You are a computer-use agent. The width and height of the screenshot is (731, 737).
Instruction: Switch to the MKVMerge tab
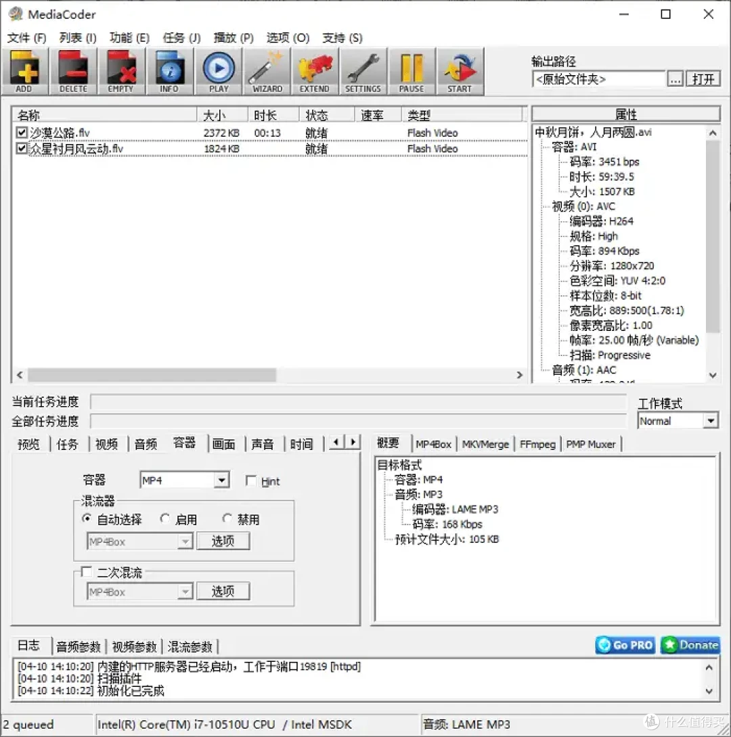pos(485,444)
